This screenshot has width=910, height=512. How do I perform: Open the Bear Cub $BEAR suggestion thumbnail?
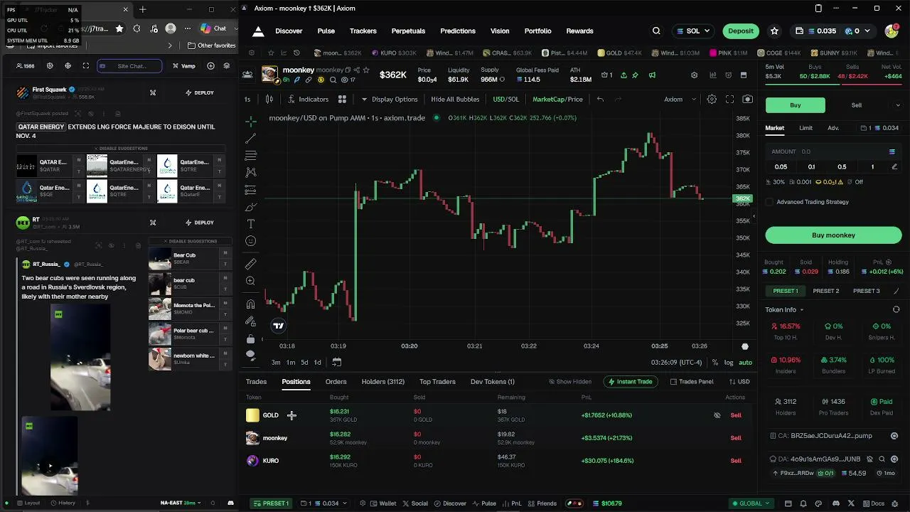(x=159, y=259)
